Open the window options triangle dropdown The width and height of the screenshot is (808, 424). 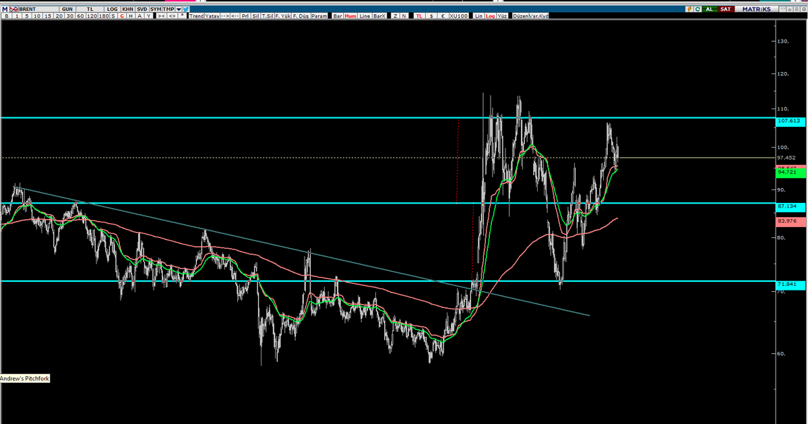(x=783, y=9)
